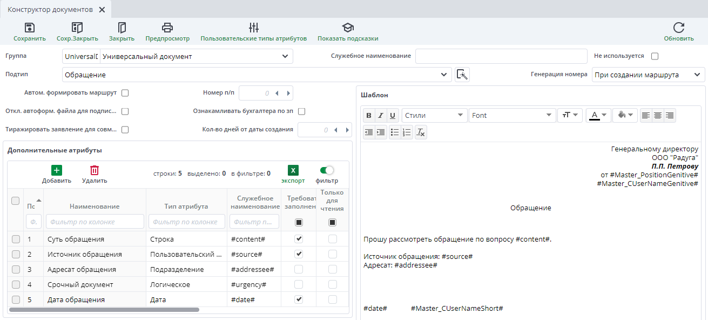This screenshot has height=320, width=708.
Task: Click the red Удалить trash icon
Action: pos(95,170)
